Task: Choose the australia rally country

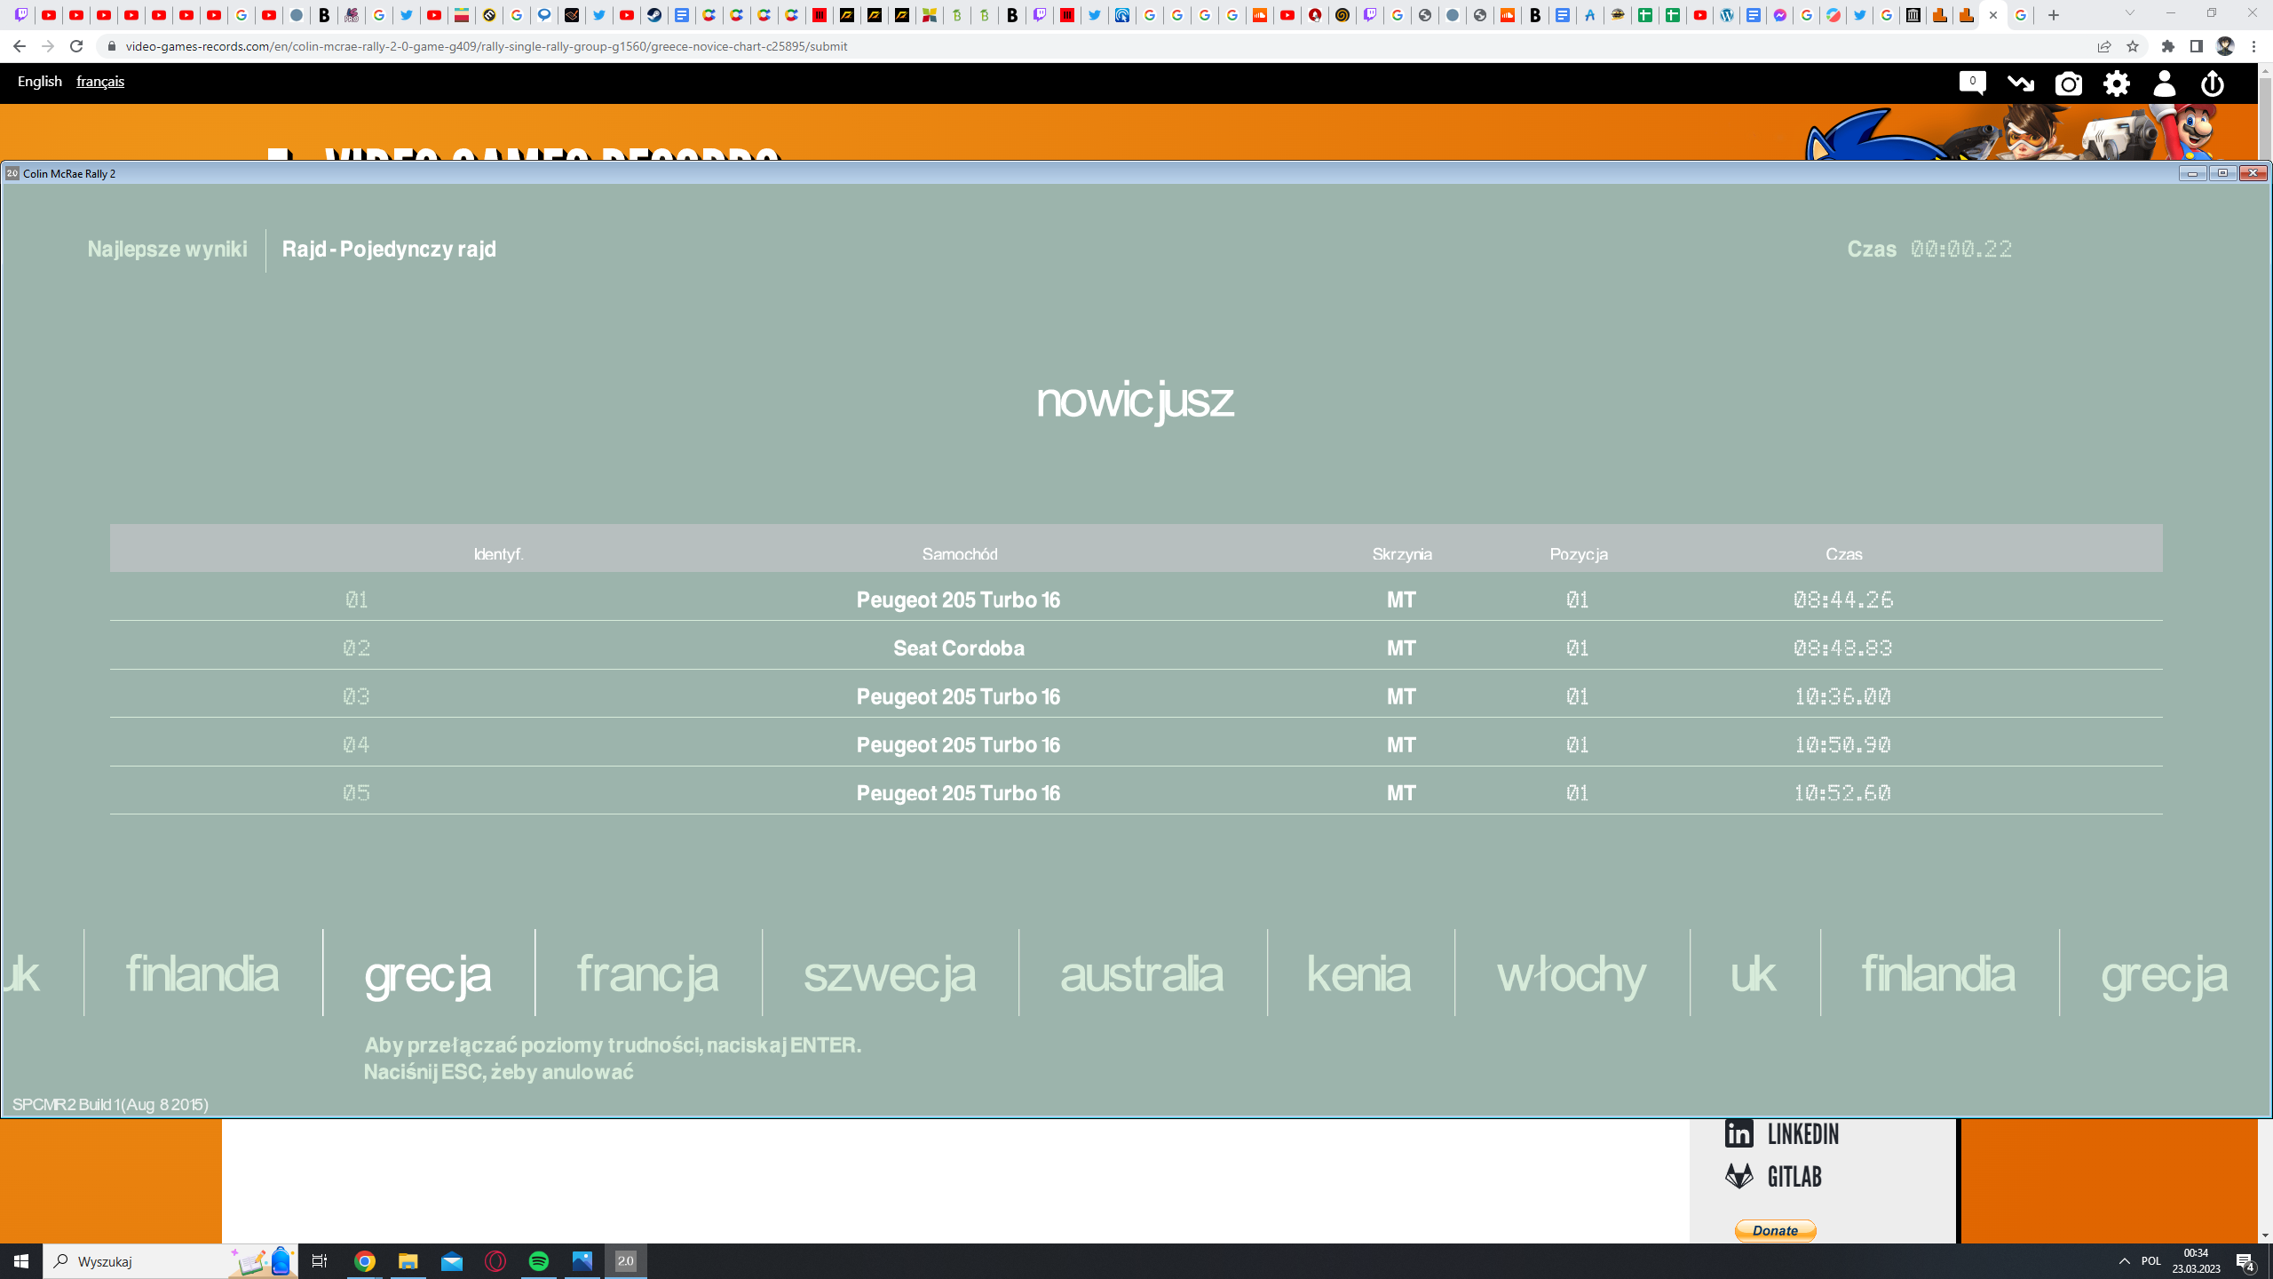Action: coord(1142,973)
